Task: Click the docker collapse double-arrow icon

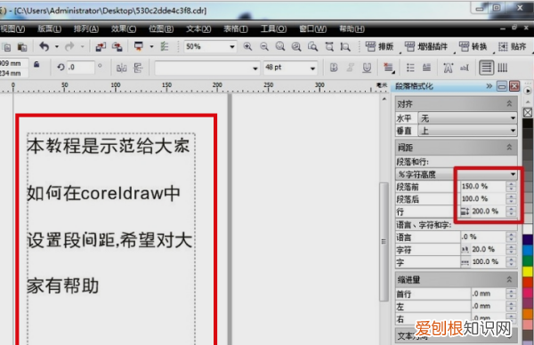Action: pyautogui.click(x=489, y=86)
